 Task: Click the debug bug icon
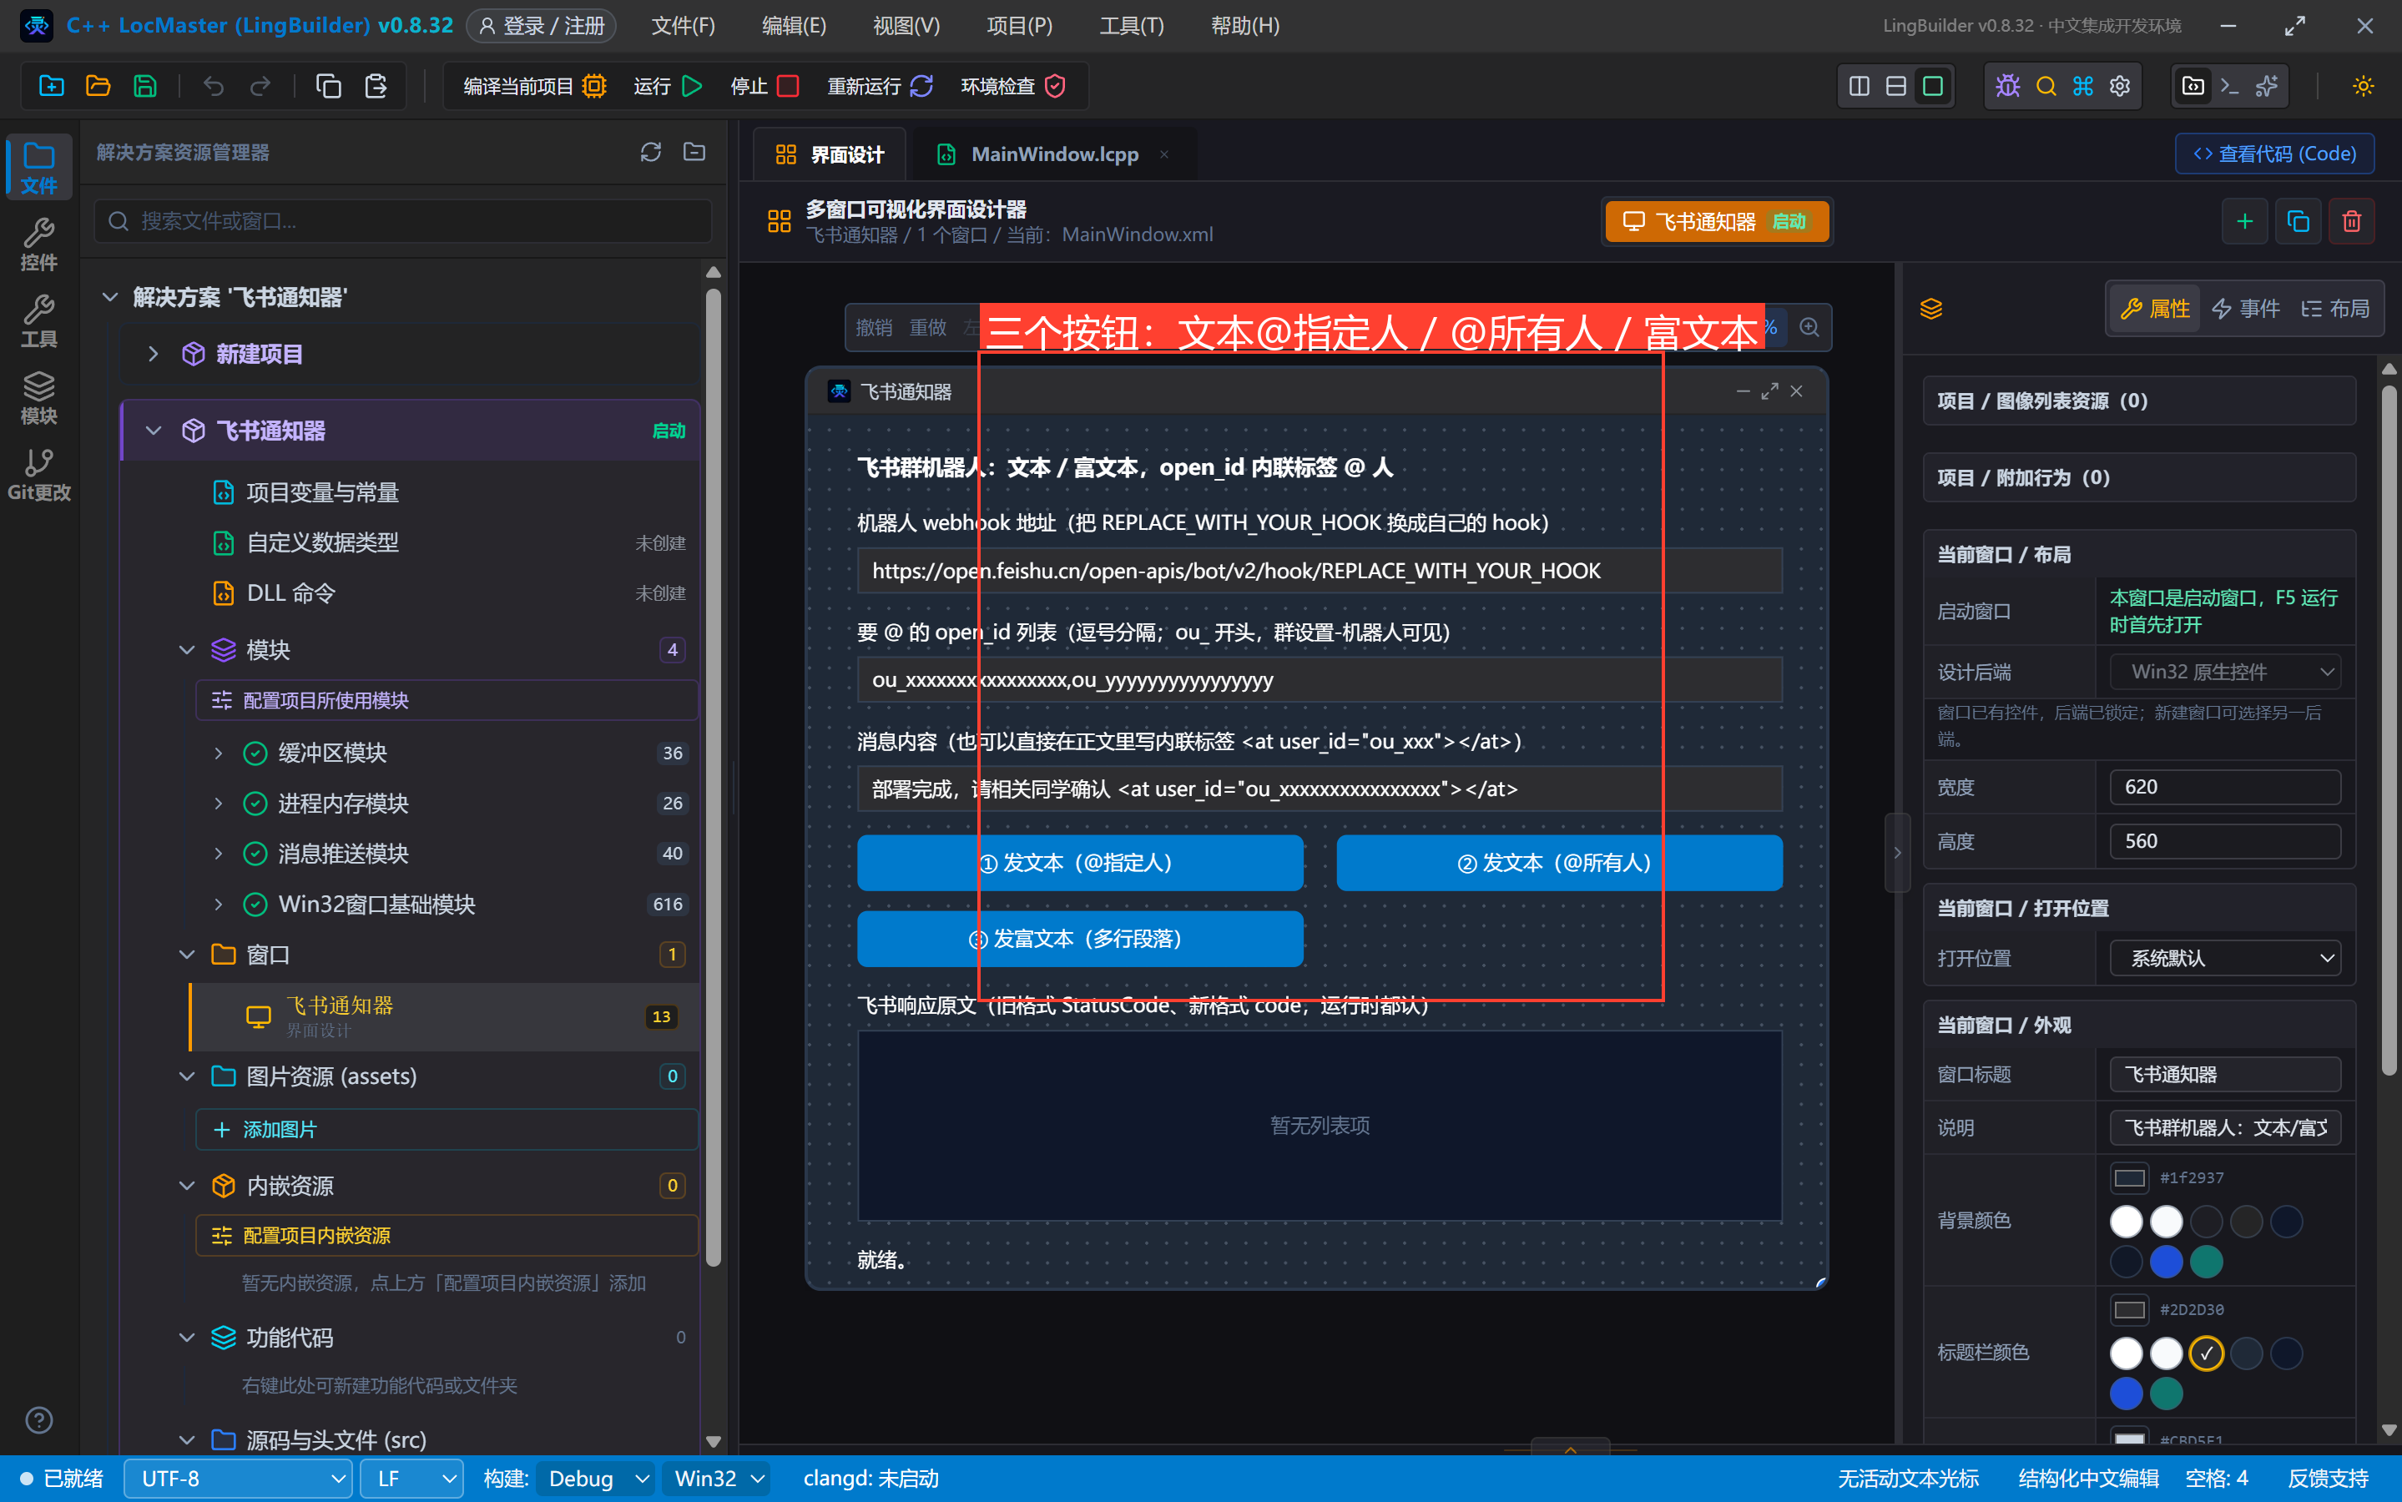pyautogui.click(x=2007, y=87)
